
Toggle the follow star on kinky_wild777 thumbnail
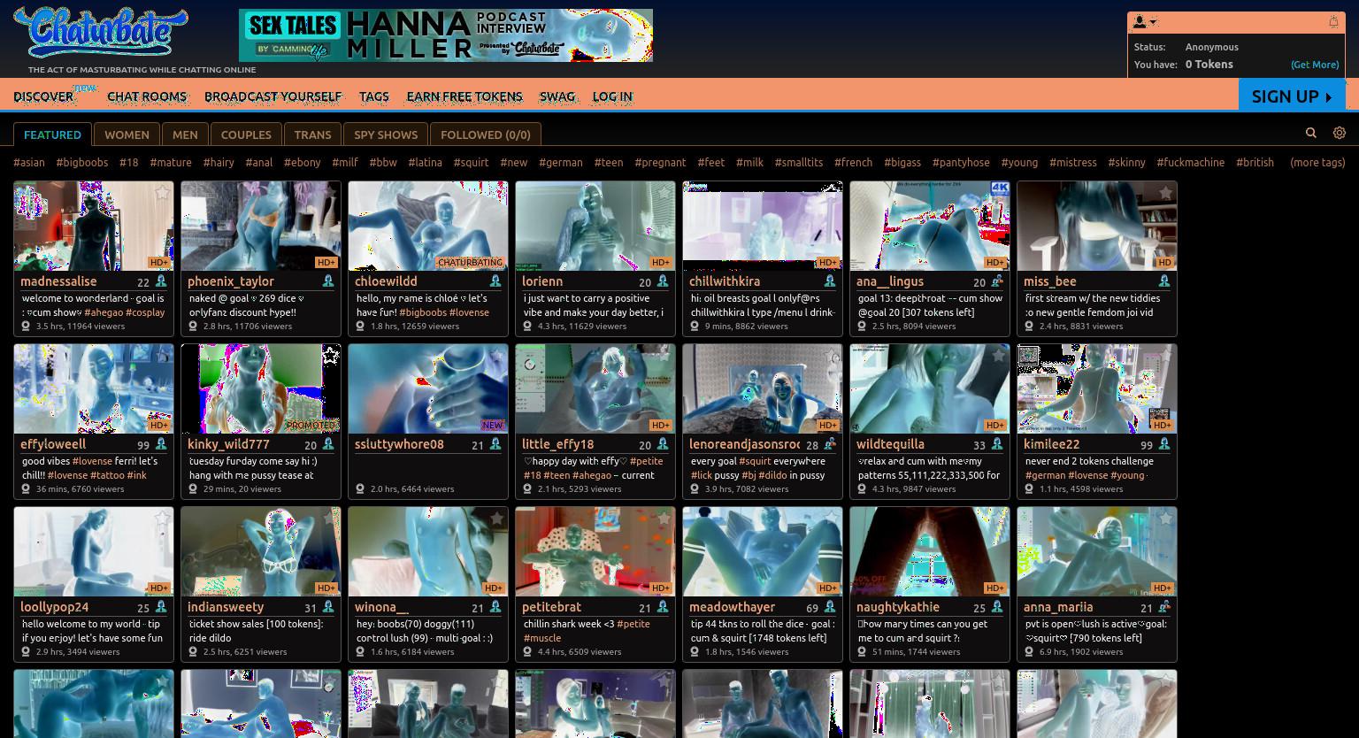[x=329, y=355]
